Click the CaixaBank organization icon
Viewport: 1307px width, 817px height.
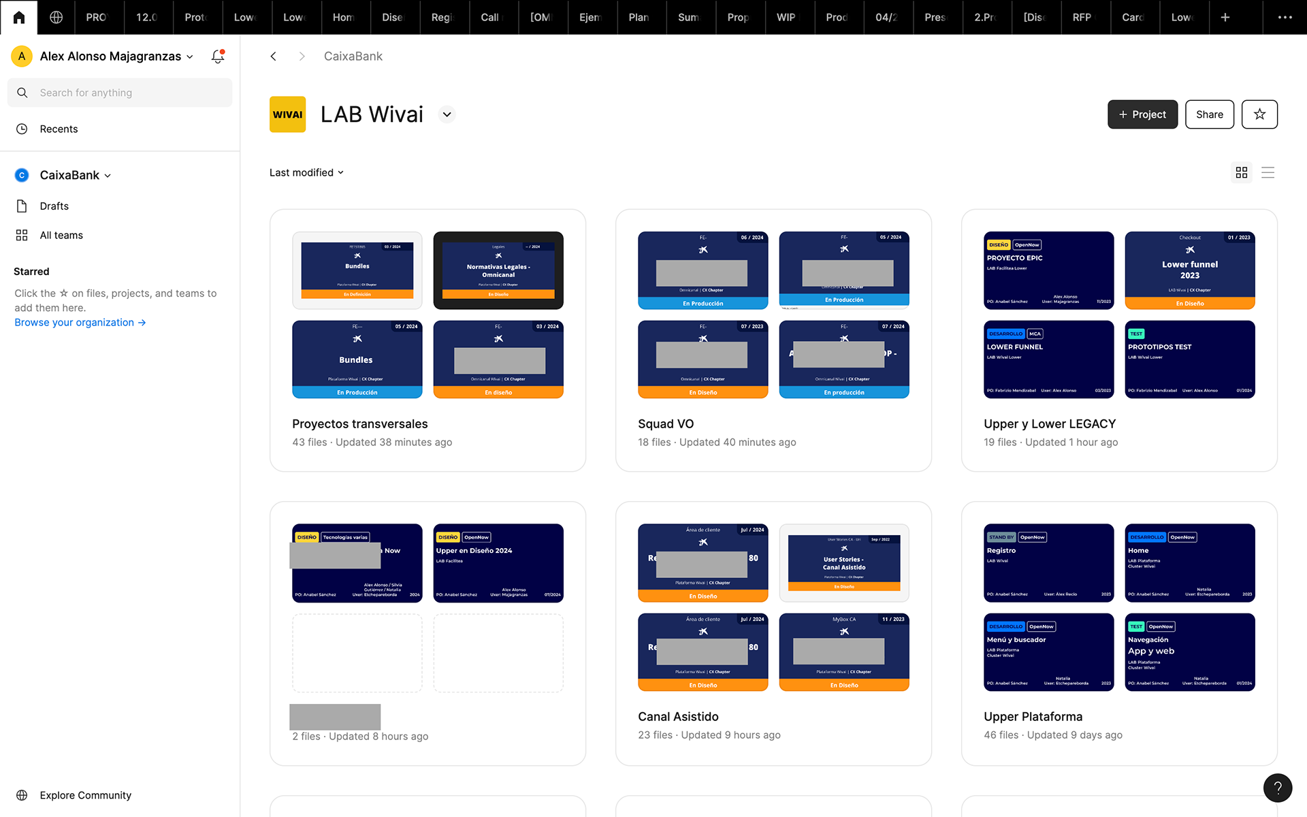tap(22, 175)
